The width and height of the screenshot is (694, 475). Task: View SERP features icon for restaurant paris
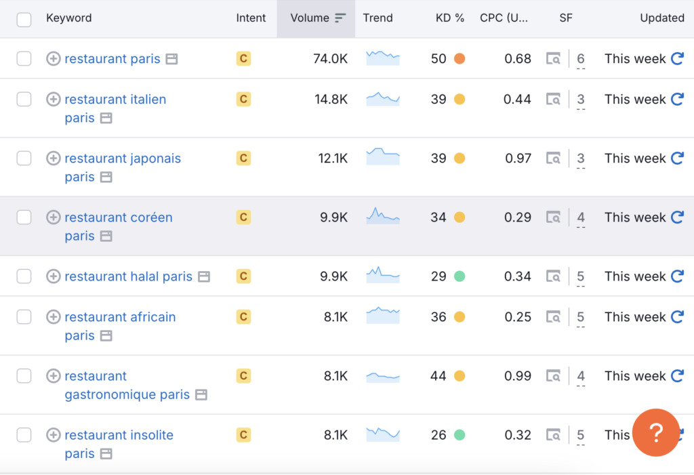[553, 58]
